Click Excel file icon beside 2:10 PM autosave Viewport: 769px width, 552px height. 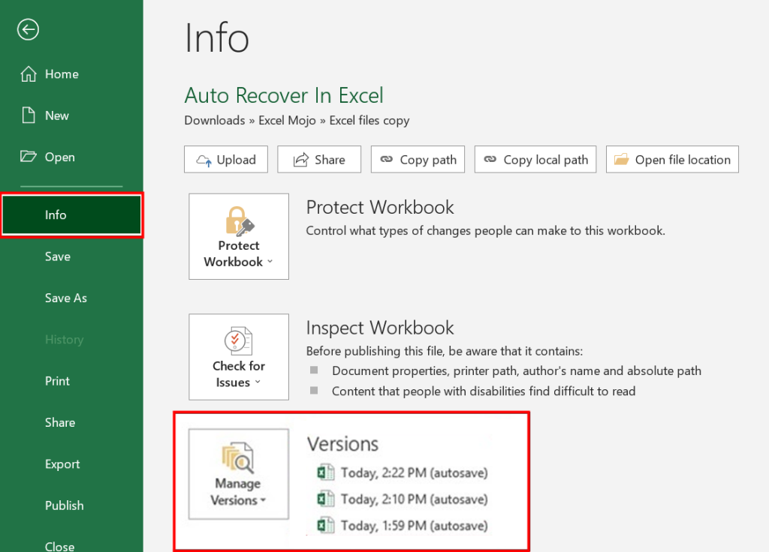click(x=326, y=499)
